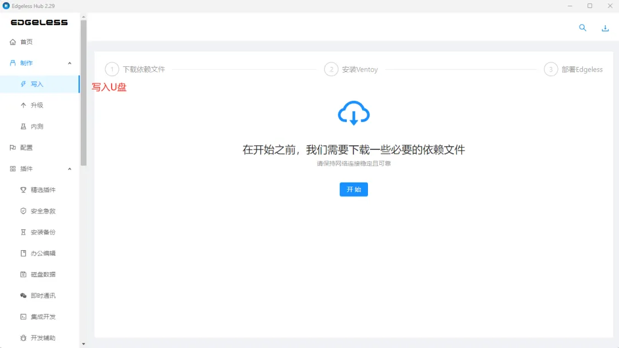The height and width of the screenshot is (348, 619).
Task: Open the 集成开发 plugin category
Action: point(40,317)
